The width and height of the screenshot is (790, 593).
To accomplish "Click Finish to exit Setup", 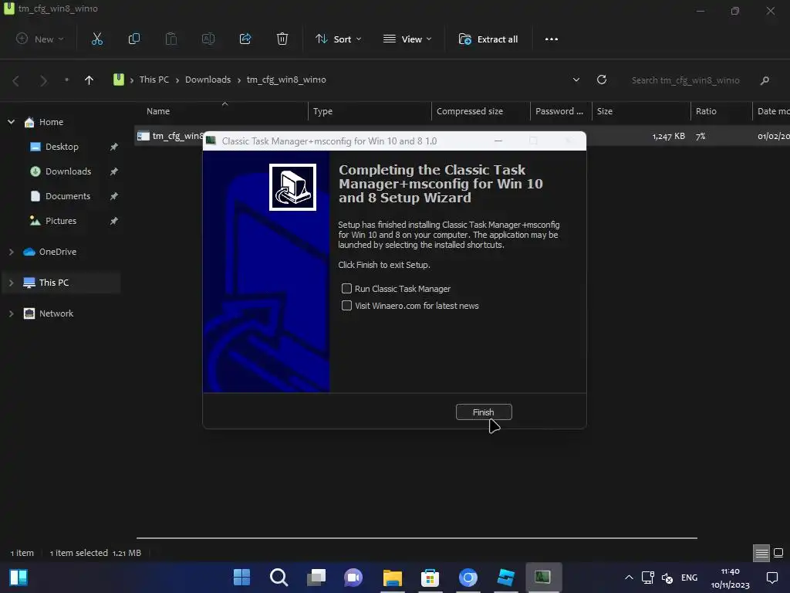I will (x=484, y=412).
